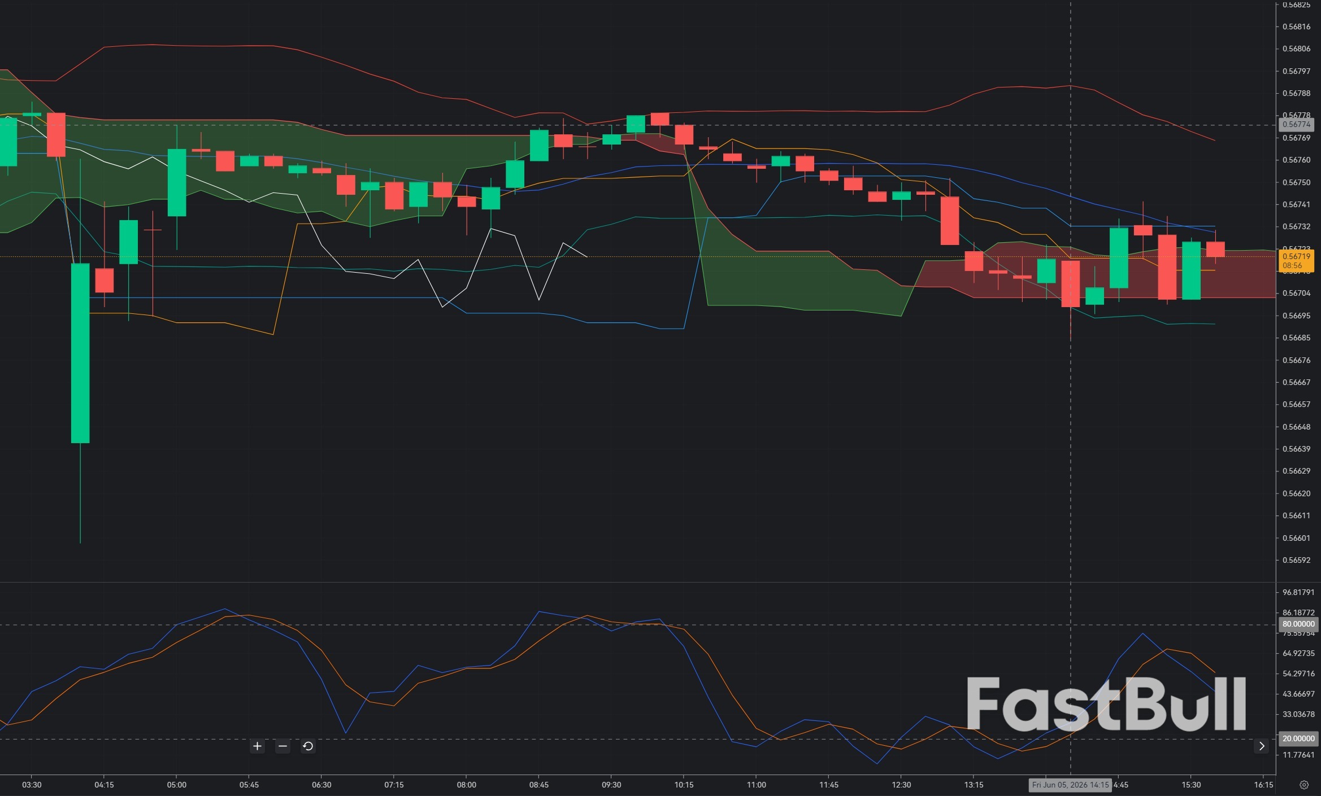Jump to latest bar with right chevron

1262,746
